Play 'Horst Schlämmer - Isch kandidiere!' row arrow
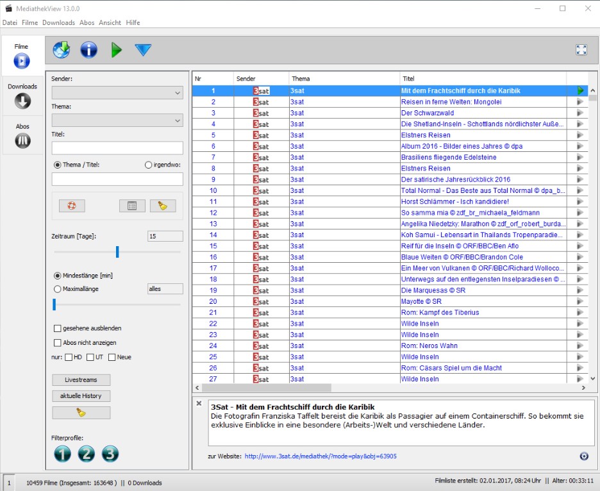The height and width of the screenshot is (491, 600). click(x=580, y=202)
